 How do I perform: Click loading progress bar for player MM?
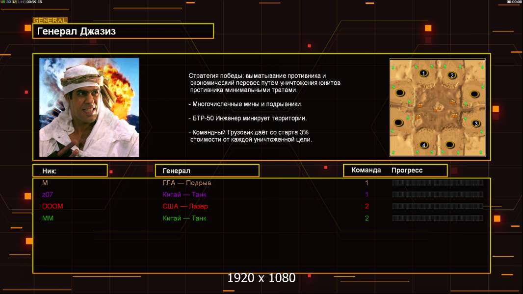tap(438, 218)
